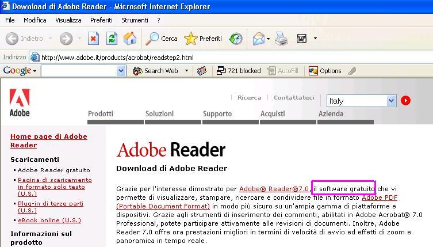The height and width of the screenshot is (247, 433).
Task: Click eBook online (U.S.) link
Action: pyautogui.click(x=49, y=220)
